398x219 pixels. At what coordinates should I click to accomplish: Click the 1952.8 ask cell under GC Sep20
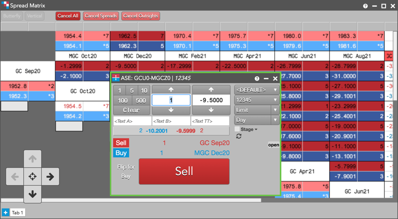14,86
